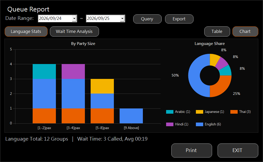Show the Chart view
The image size is (263, 162).
245,31
